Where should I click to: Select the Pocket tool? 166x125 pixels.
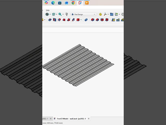pos(50,20)
